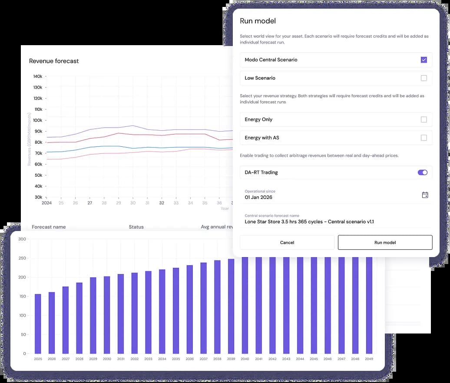450x383 pixels.
Task: Click the 2027 bar in bar chart
Action: point(66,320)
